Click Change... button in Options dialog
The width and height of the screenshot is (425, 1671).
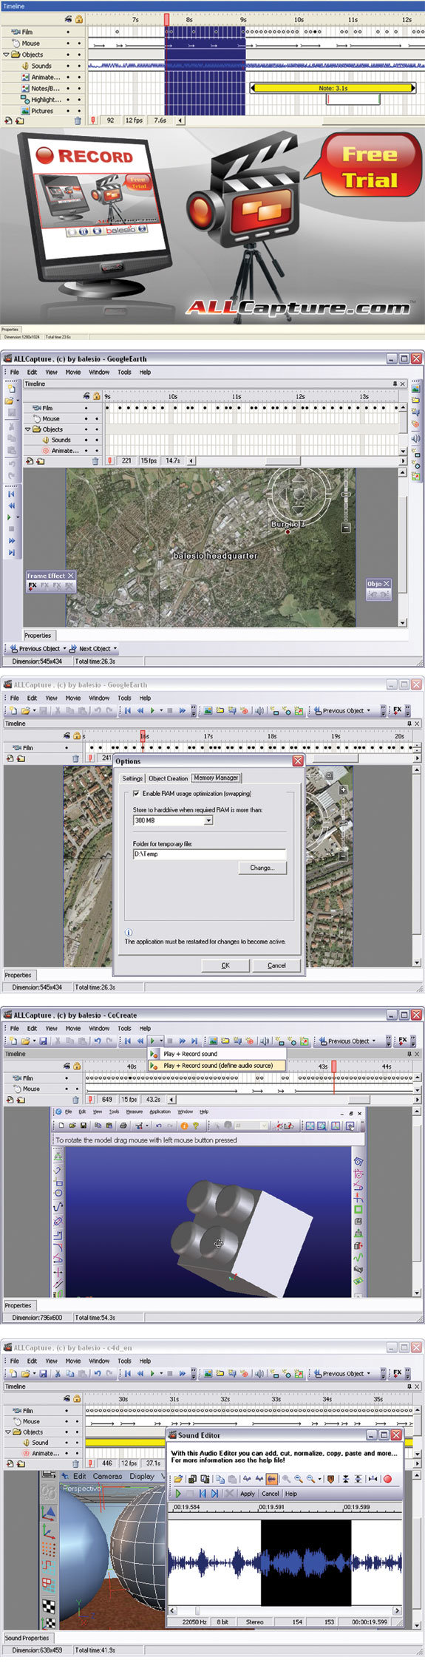click(262, 868)
